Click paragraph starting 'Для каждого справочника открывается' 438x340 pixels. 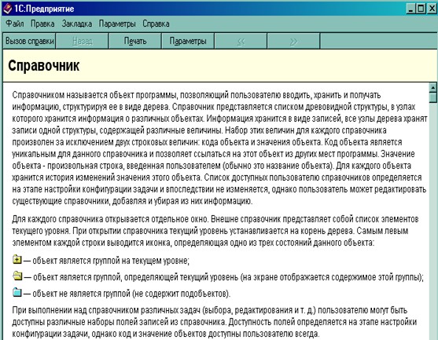click(215, 231)
